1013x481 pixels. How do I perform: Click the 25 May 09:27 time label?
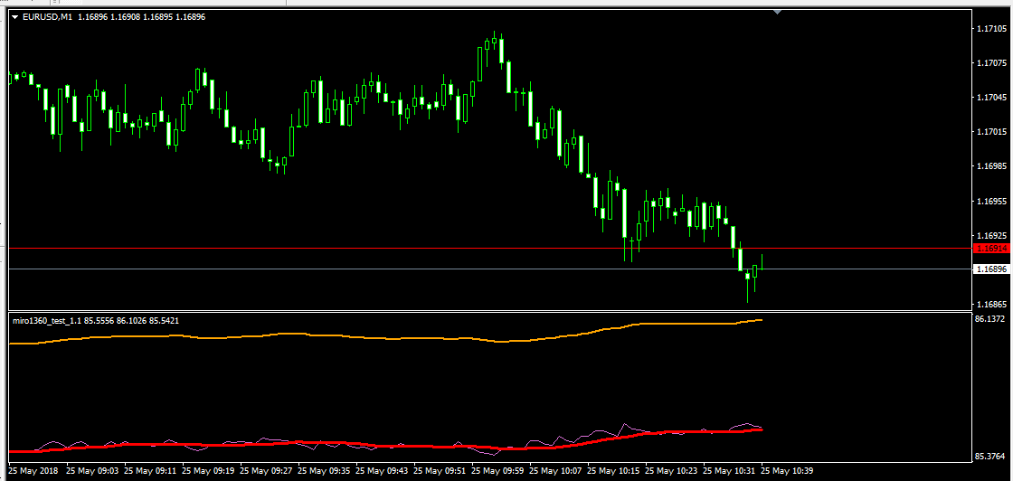click(266, 471)
